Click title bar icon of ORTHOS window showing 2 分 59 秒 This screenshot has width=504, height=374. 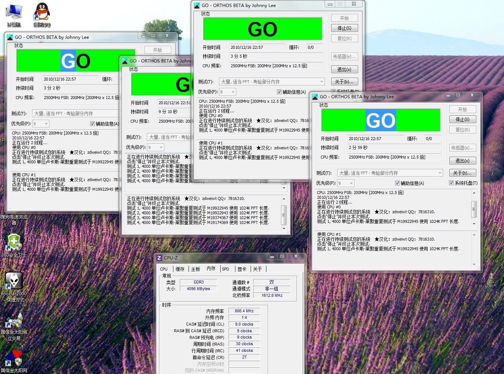pos(315,97)
